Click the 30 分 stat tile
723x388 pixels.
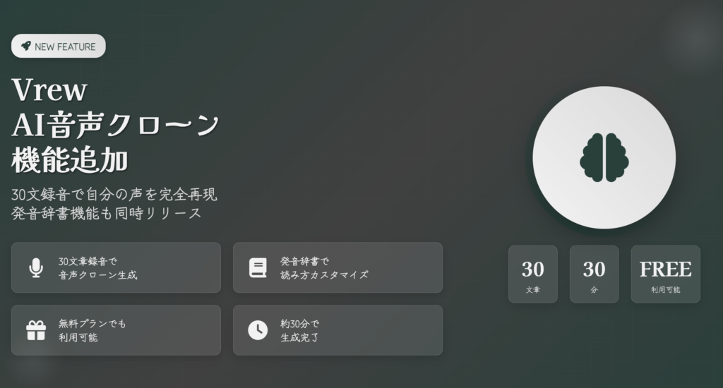pyautogui.click(x=594, y=274)
